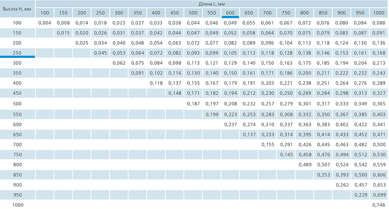Click the 1000 length column header
389x209 pixels.
379,13
